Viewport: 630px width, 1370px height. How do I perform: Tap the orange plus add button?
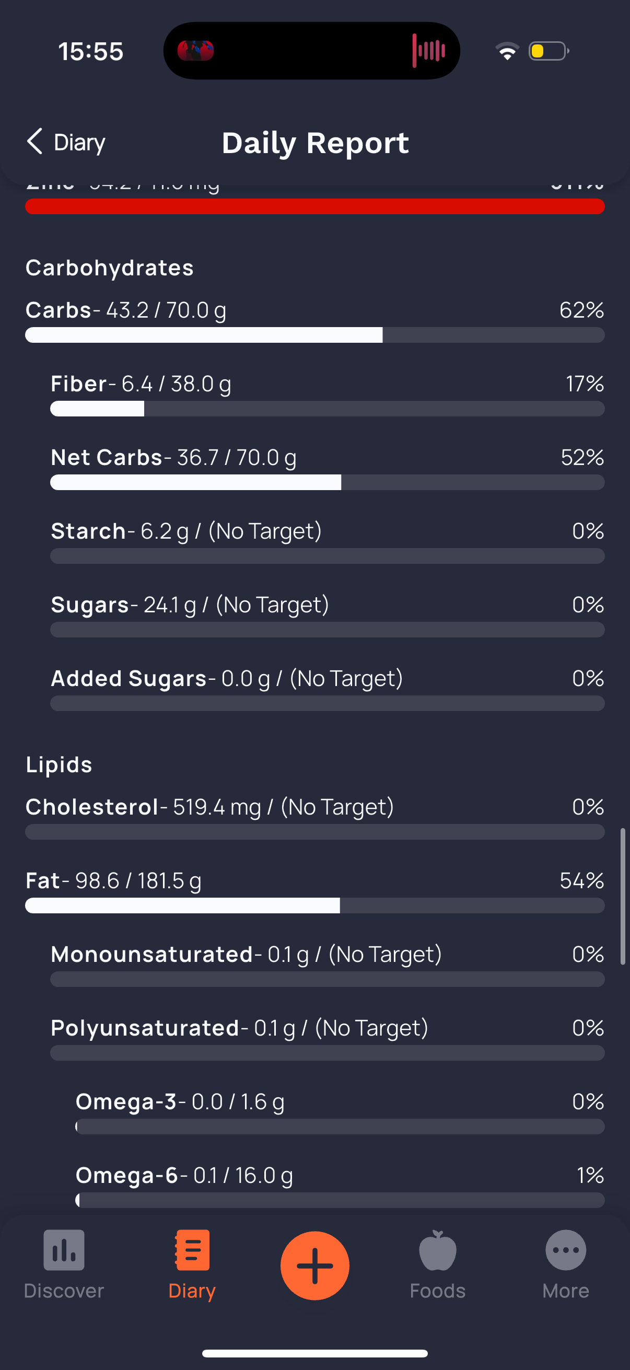(314, 1265)
